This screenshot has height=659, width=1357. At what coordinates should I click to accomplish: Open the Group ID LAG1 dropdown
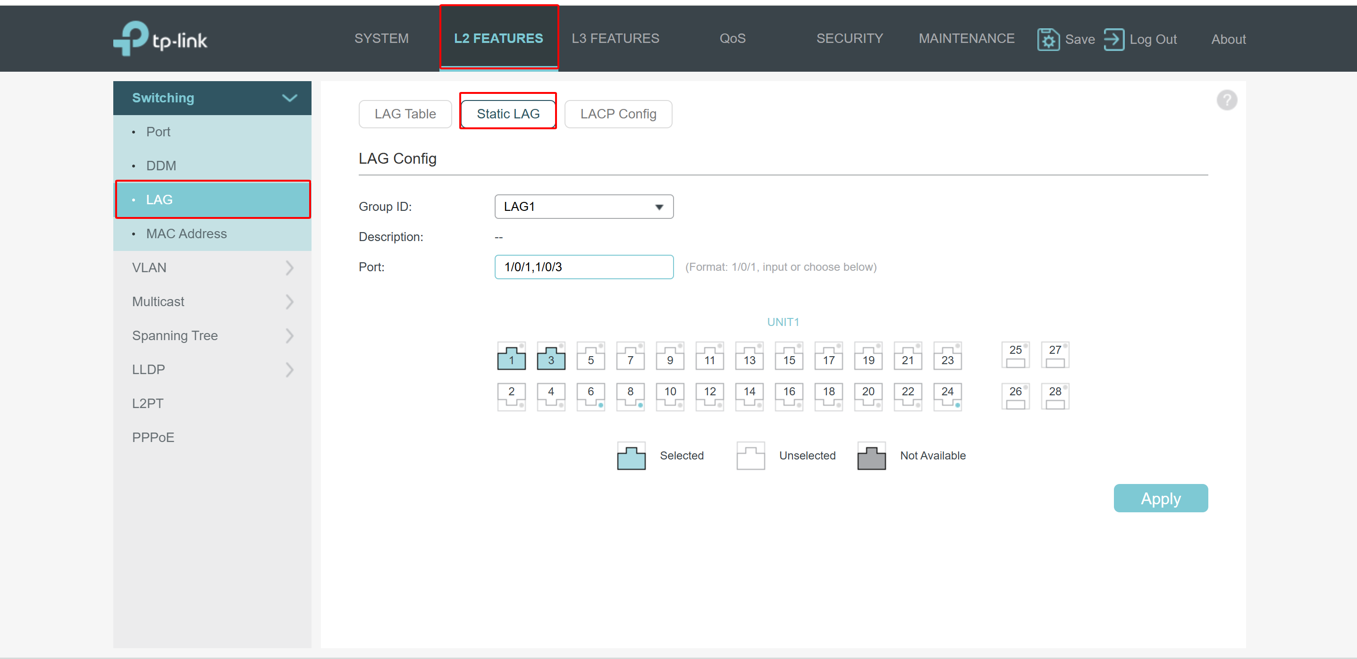point(584,206)
